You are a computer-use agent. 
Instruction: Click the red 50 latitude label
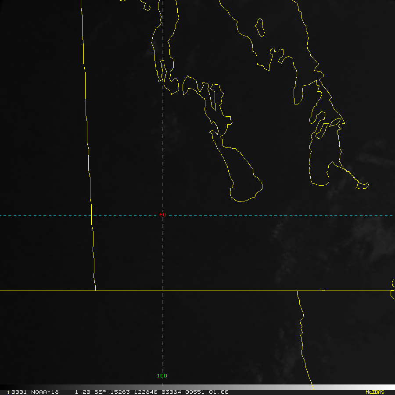click(162, 215)
